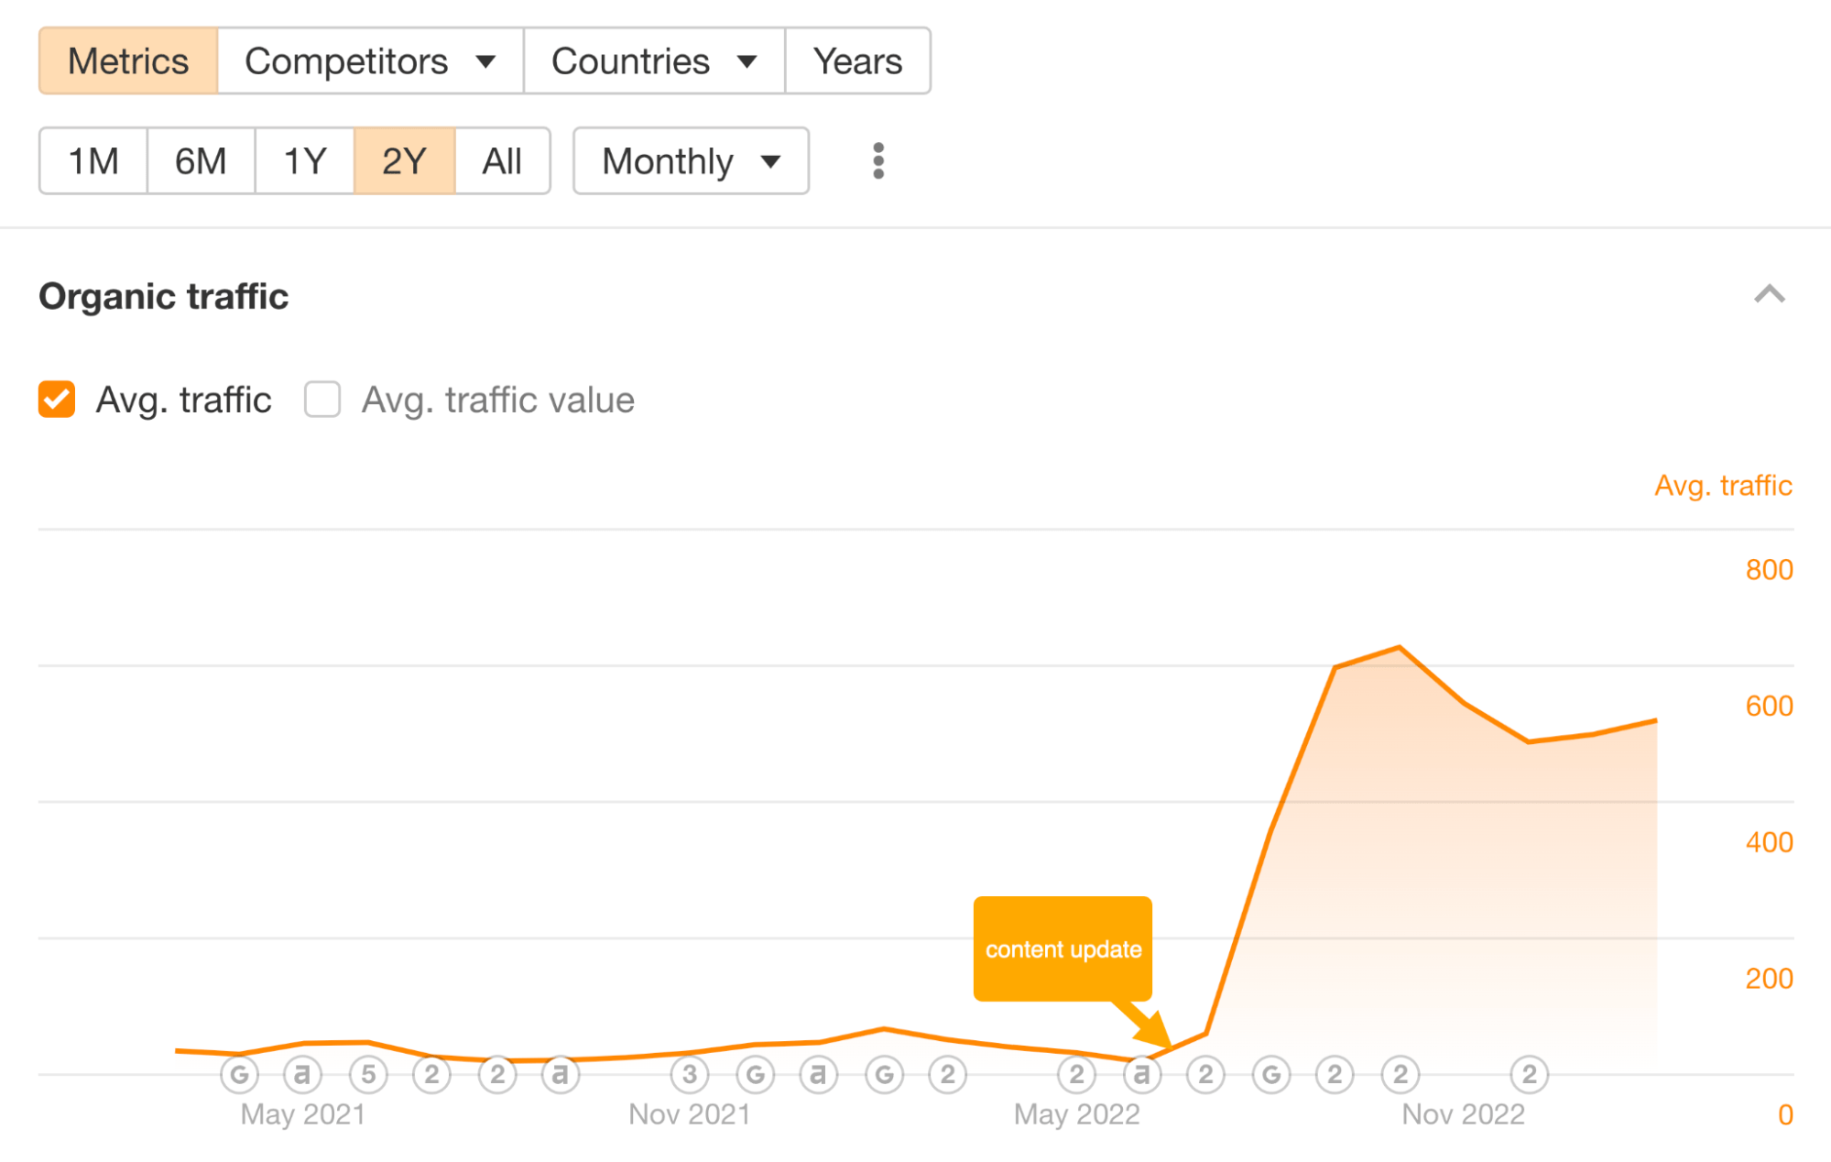Screen dimensions: 1831x1162
Task: Open the Countries dropdown
Action: click(653, 60)
